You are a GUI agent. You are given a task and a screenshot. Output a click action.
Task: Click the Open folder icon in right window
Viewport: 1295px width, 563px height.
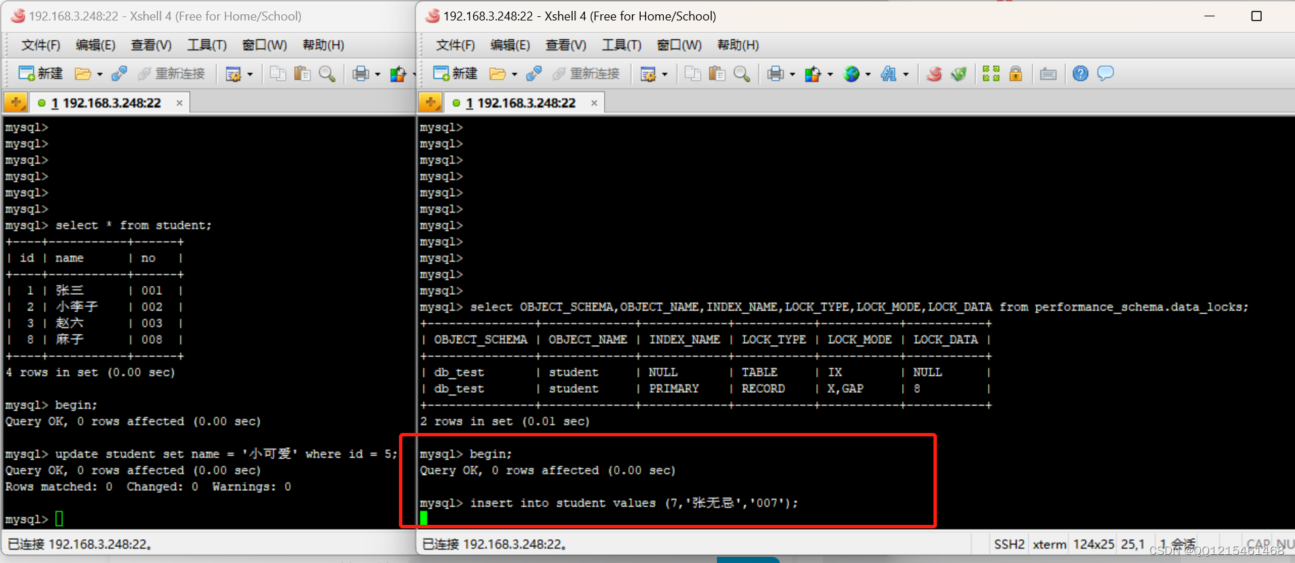click(498, 74)
